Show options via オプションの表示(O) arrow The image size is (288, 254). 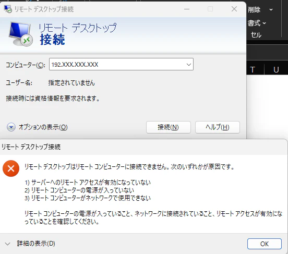tap(11, 127)
